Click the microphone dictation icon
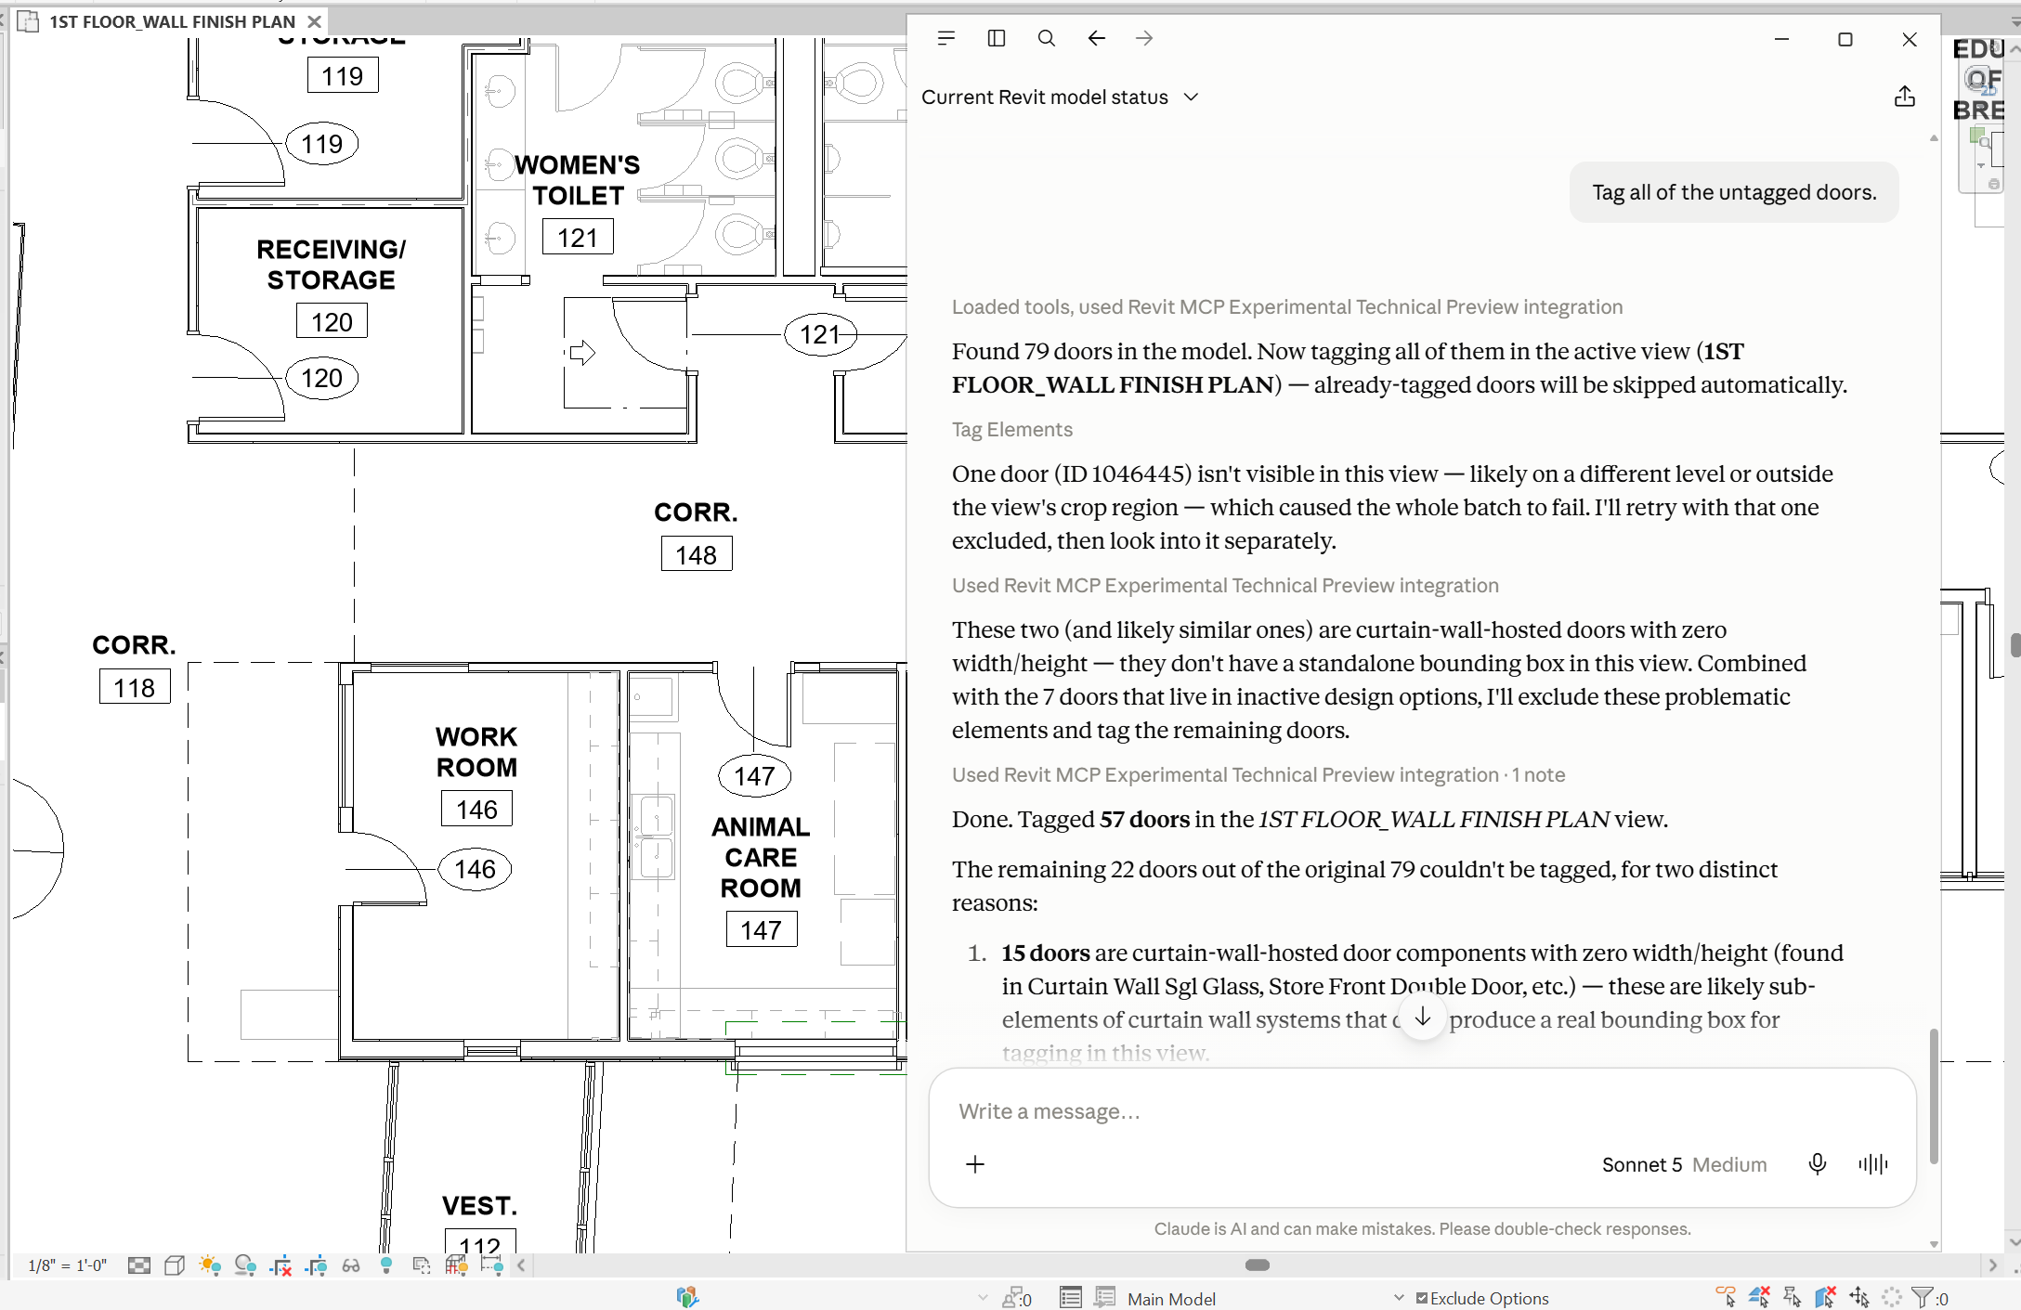The width and height of the screenshot is (2021, 1310). tap(1818, 1164)
